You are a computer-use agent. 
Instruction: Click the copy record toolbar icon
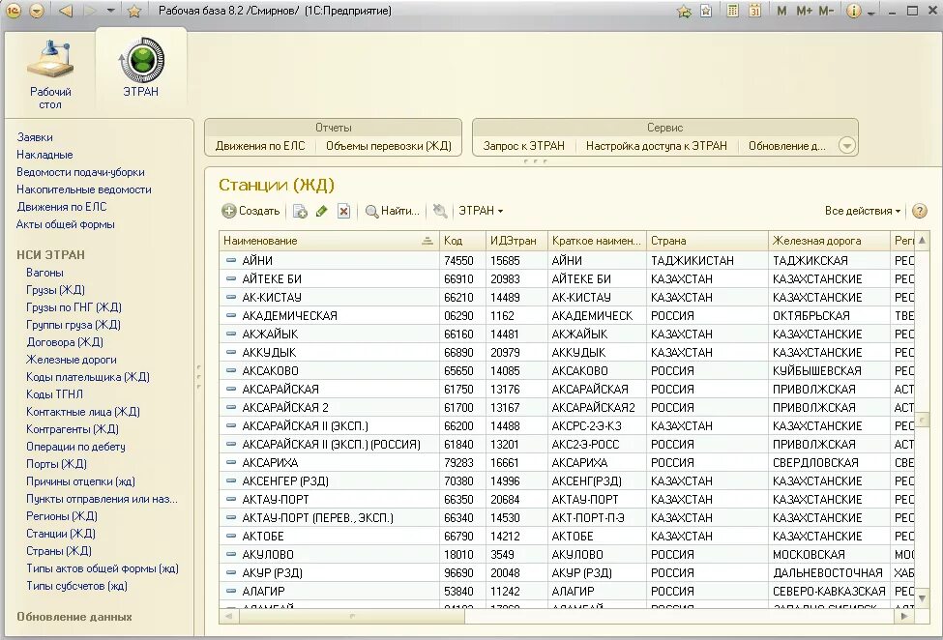tap(300, 211)
